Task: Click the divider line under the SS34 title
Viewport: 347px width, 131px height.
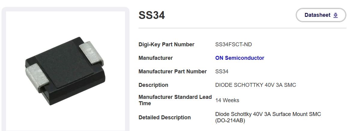Action: tap(242, 28)
